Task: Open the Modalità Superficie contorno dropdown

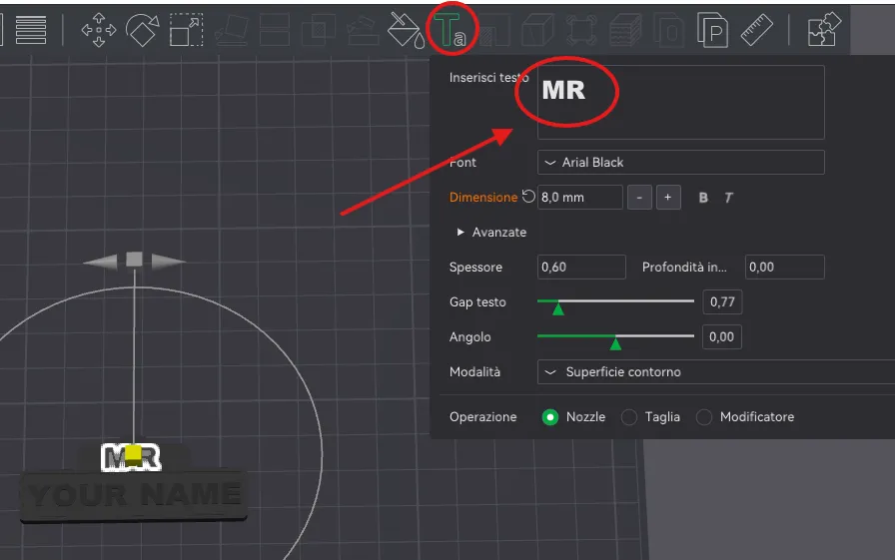Action: point(716,371)
